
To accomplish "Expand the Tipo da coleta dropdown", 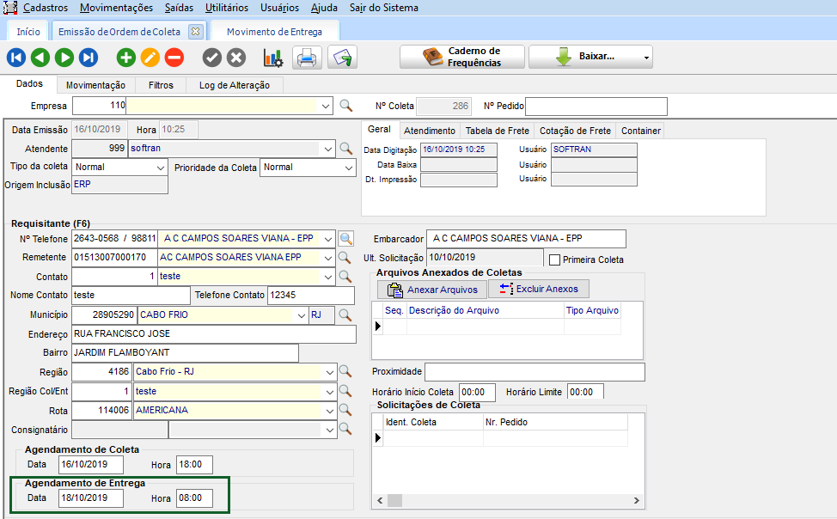I will pos(161,168).
